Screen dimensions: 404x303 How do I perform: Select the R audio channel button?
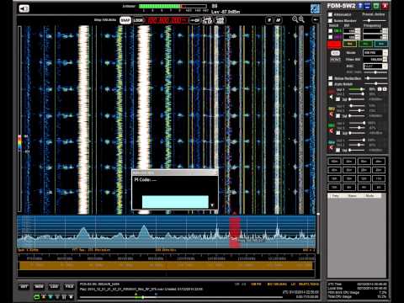[x=385, y=89]
